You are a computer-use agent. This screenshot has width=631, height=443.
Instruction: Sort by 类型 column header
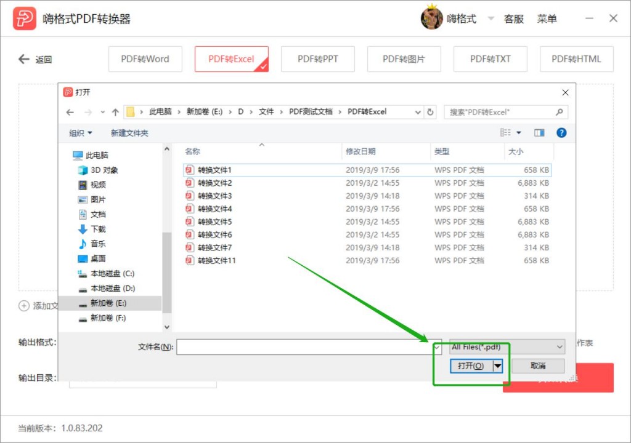(442, 151)
